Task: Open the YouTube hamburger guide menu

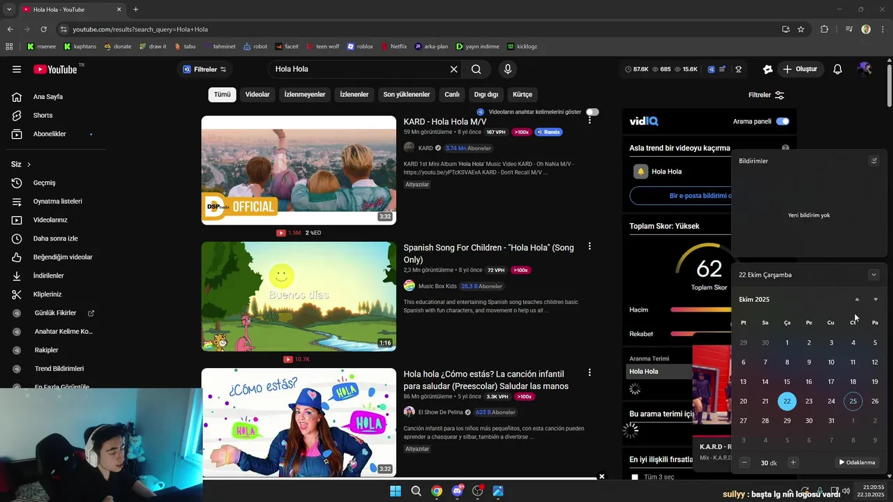Action: coord(17,69)
